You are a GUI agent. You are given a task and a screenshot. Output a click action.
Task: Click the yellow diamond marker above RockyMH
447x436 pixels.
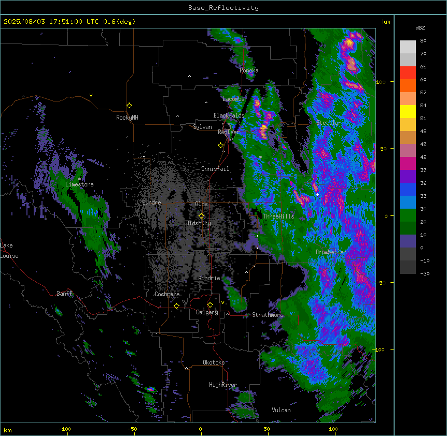click(130, 106)
